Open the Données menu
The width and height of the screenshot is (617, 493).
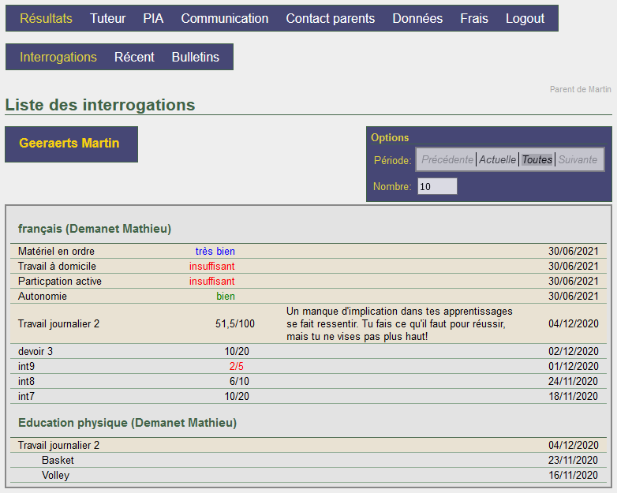tap(417, 18)
